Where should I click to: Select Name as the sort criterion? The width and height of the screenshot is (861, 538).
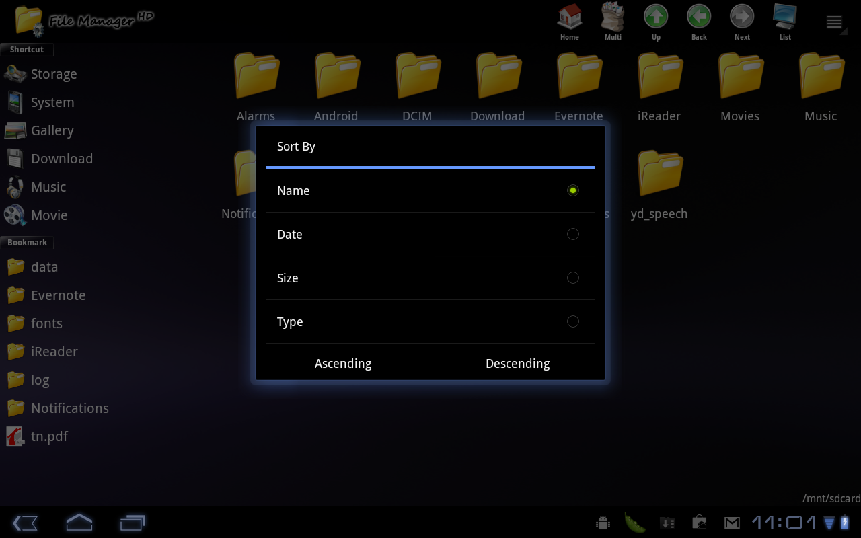click(x=430, y=190)
